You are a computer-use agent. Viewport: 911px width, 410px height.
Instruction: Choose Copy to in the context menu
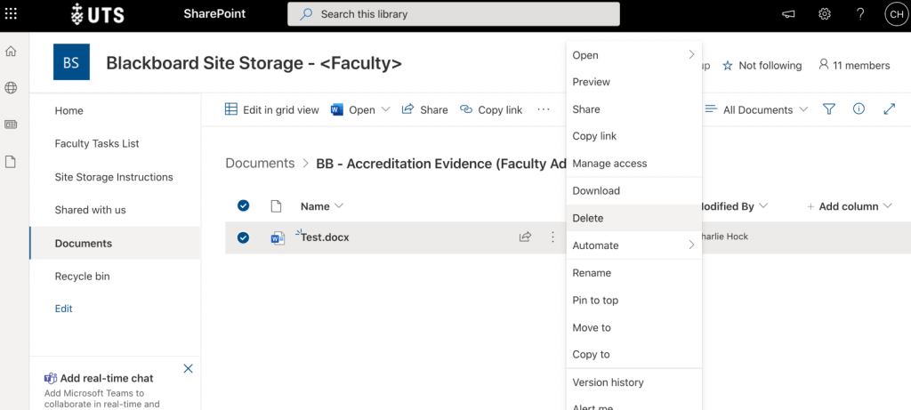(x=633, y=354)
